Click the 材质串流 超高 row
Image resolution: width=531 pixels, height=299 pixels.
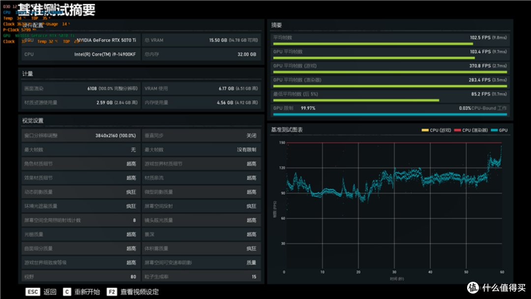[201, 178]
